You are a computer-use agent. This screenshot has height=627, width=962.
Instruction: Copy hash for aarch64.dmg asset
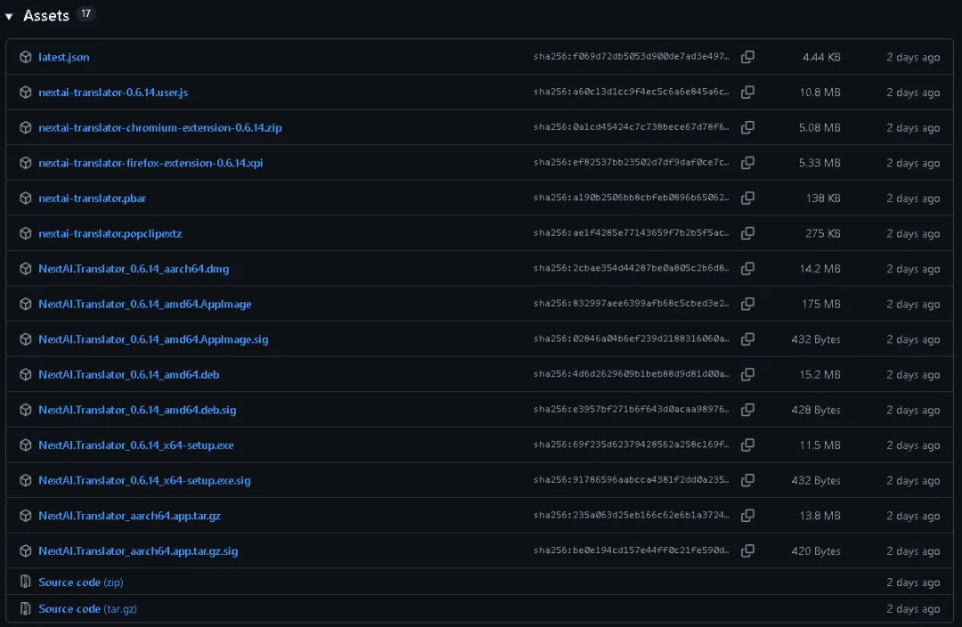click(747, 269)
